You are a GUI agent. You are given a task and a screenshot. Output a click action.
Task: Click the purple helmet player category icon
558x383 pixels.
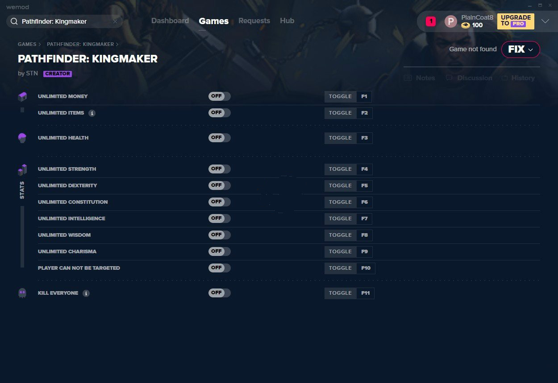pyautogui.click(x=22, y=138)
